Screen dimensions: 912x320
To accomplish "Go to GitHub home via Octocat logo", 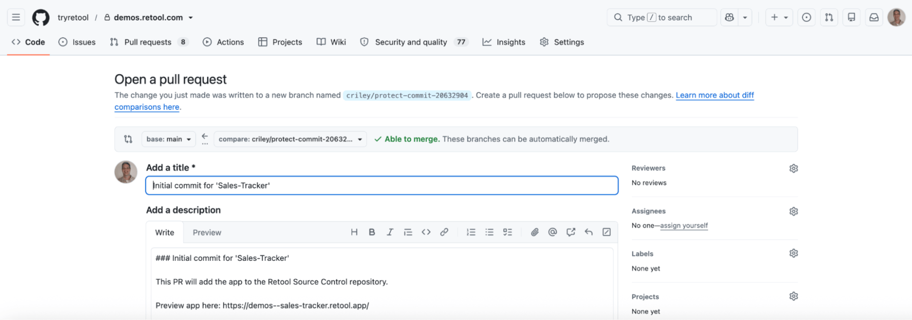I will tap(41, 18).
